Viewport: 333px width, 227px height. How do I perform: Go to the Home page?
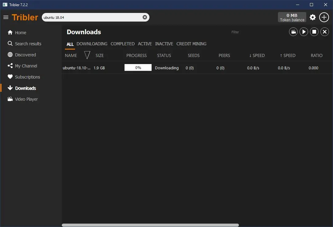coord(21,33)
